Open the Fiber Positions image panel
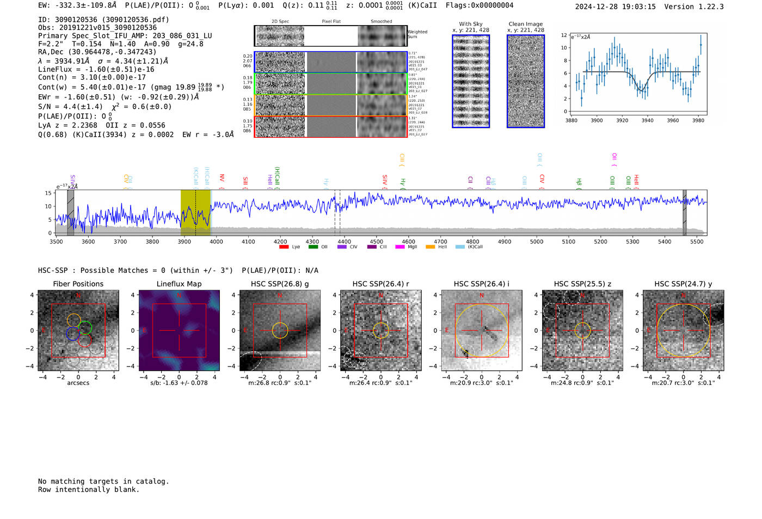Screen dimensions: 762x519 pos(78,331)
